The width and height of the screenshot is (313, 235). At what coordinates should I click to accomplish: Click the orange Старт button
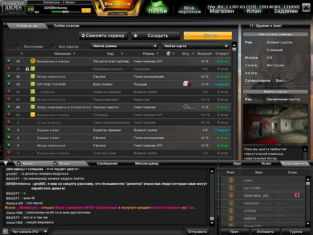(208, 35)
